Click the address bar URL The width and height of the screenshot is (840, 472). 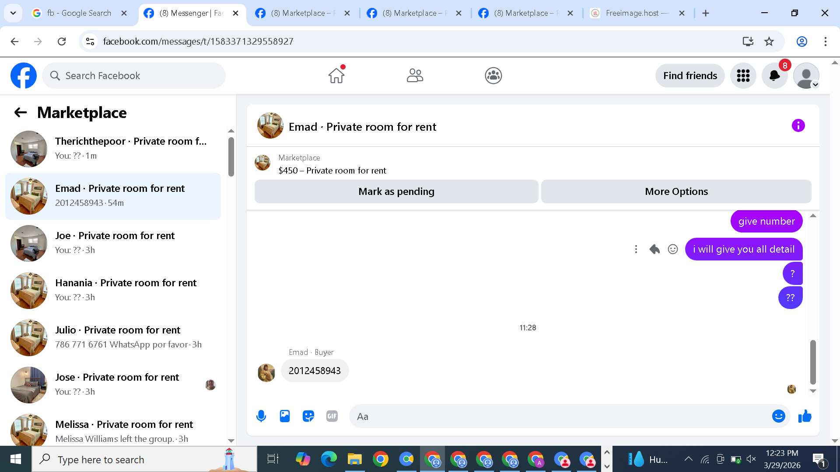tap(198, 42)
